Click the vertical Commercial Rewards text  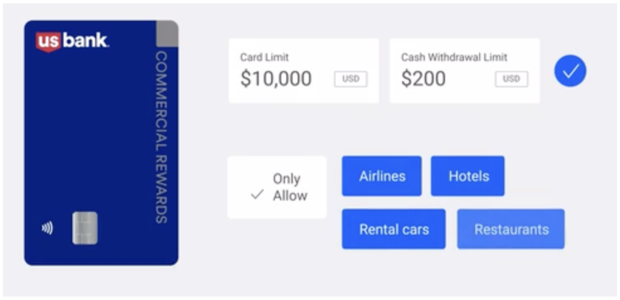161,137
